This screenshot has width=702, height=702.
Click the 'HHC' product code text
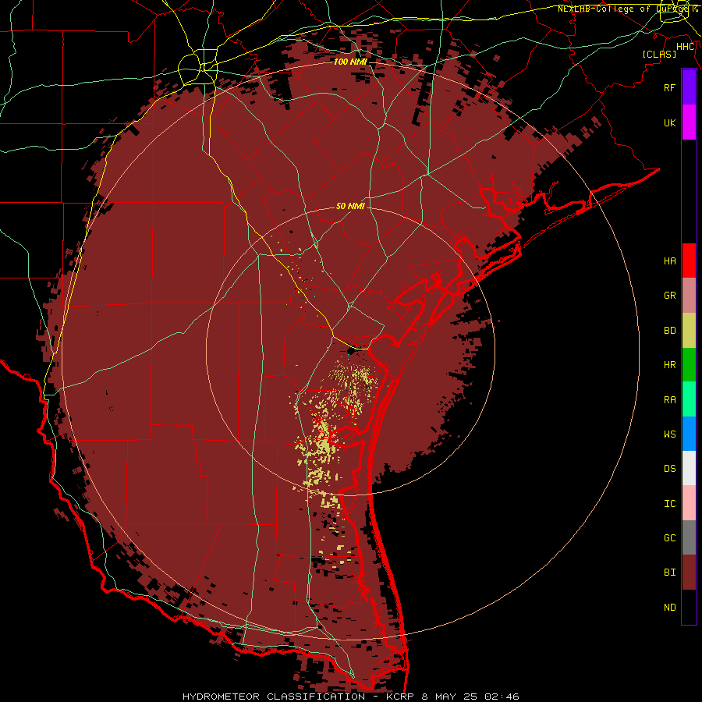(686, 47)
